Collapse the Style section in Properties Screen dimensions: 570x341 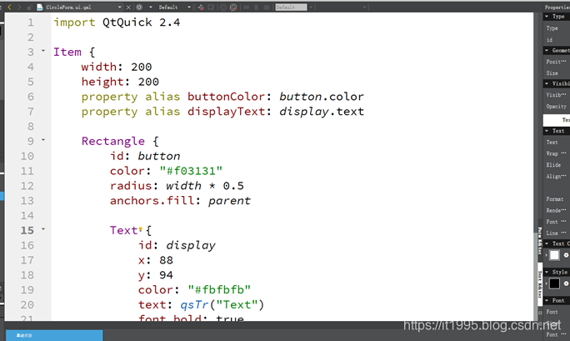tap(547, 272)
